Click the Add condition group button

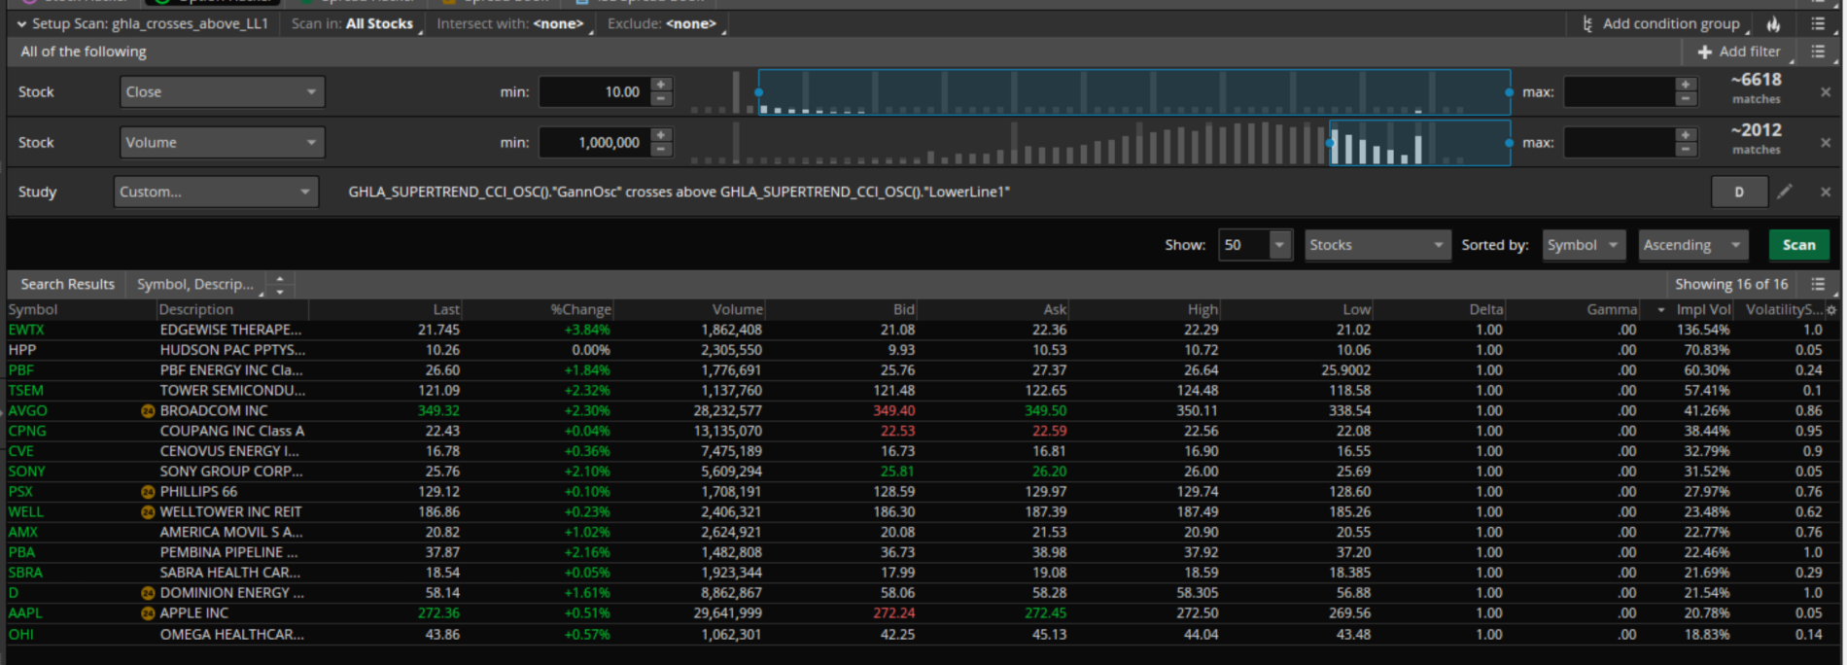pyautogui.click(x=1660, y=24)
